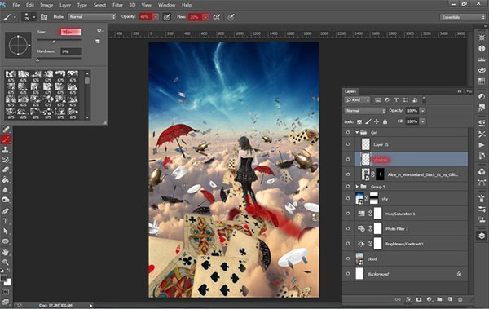This screenshot has width=489, height=309.
Task: Create a new layer from Layers footer
Action: tap(450, 299)
